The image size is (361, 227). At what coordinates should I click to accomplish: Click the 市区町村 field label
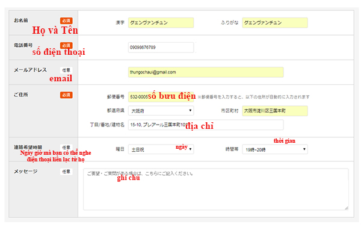(230, 111)
